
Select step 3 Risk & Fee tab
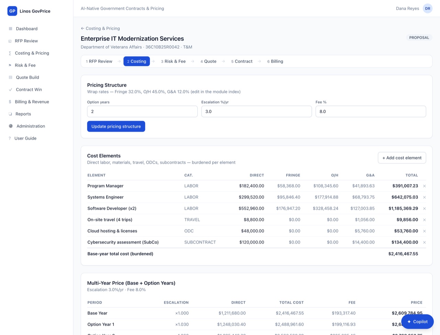click(173, 61)
